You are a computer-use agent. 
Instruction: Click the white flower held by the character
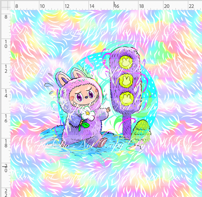coord(88,114)
